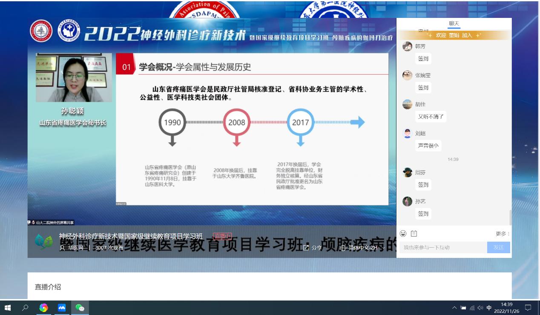Viewport: 540px width, 315px height.
Task: Click 胡佳's avatar in chat
Action: coord(407,104)
